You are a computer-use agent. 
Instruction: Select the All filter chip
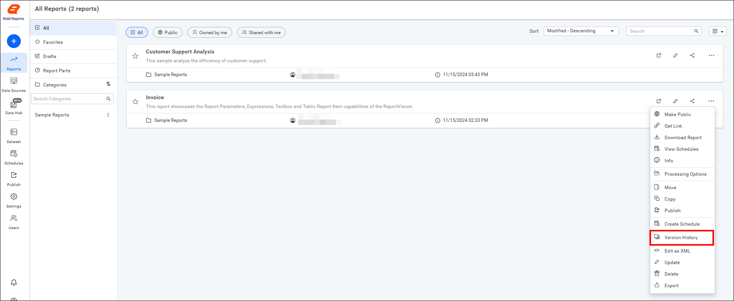coord(137,32)
